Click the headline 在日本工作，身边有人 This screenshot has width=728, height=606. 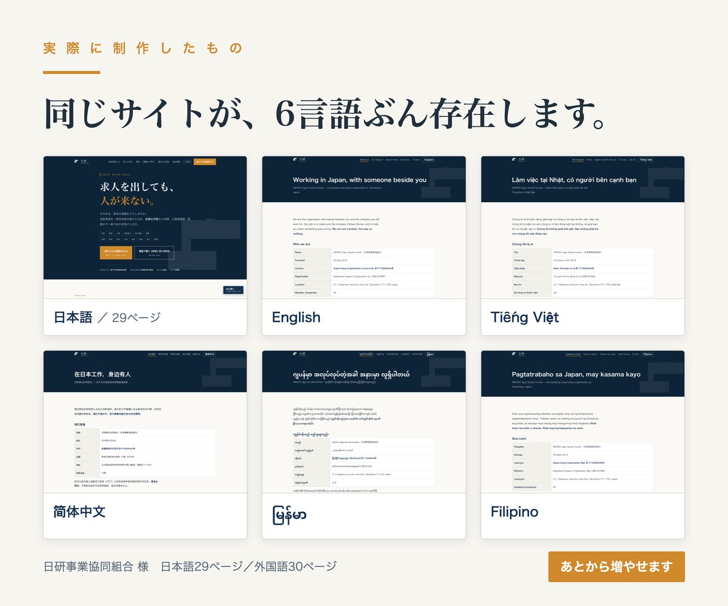(102, 374)
